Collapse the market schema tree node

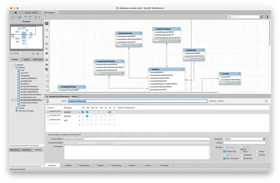(x=12, y=65)
